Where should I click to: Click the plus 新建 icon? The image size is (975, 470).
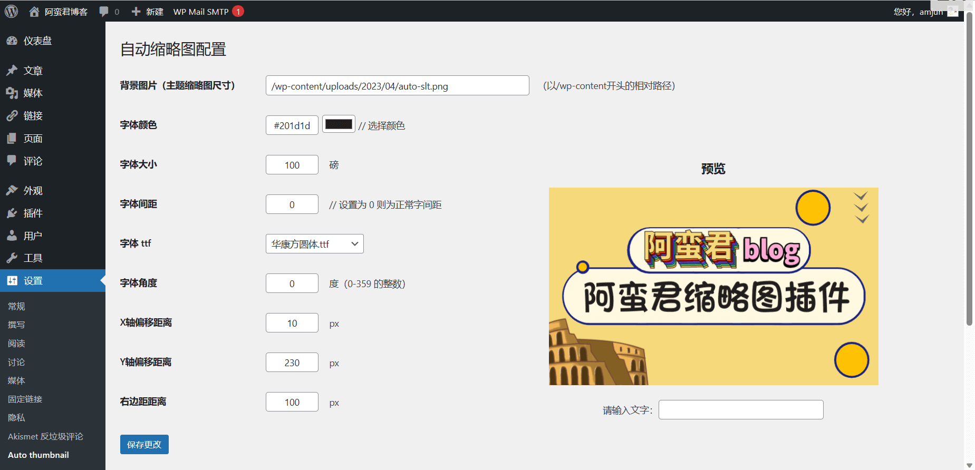(x=136, y=12)
